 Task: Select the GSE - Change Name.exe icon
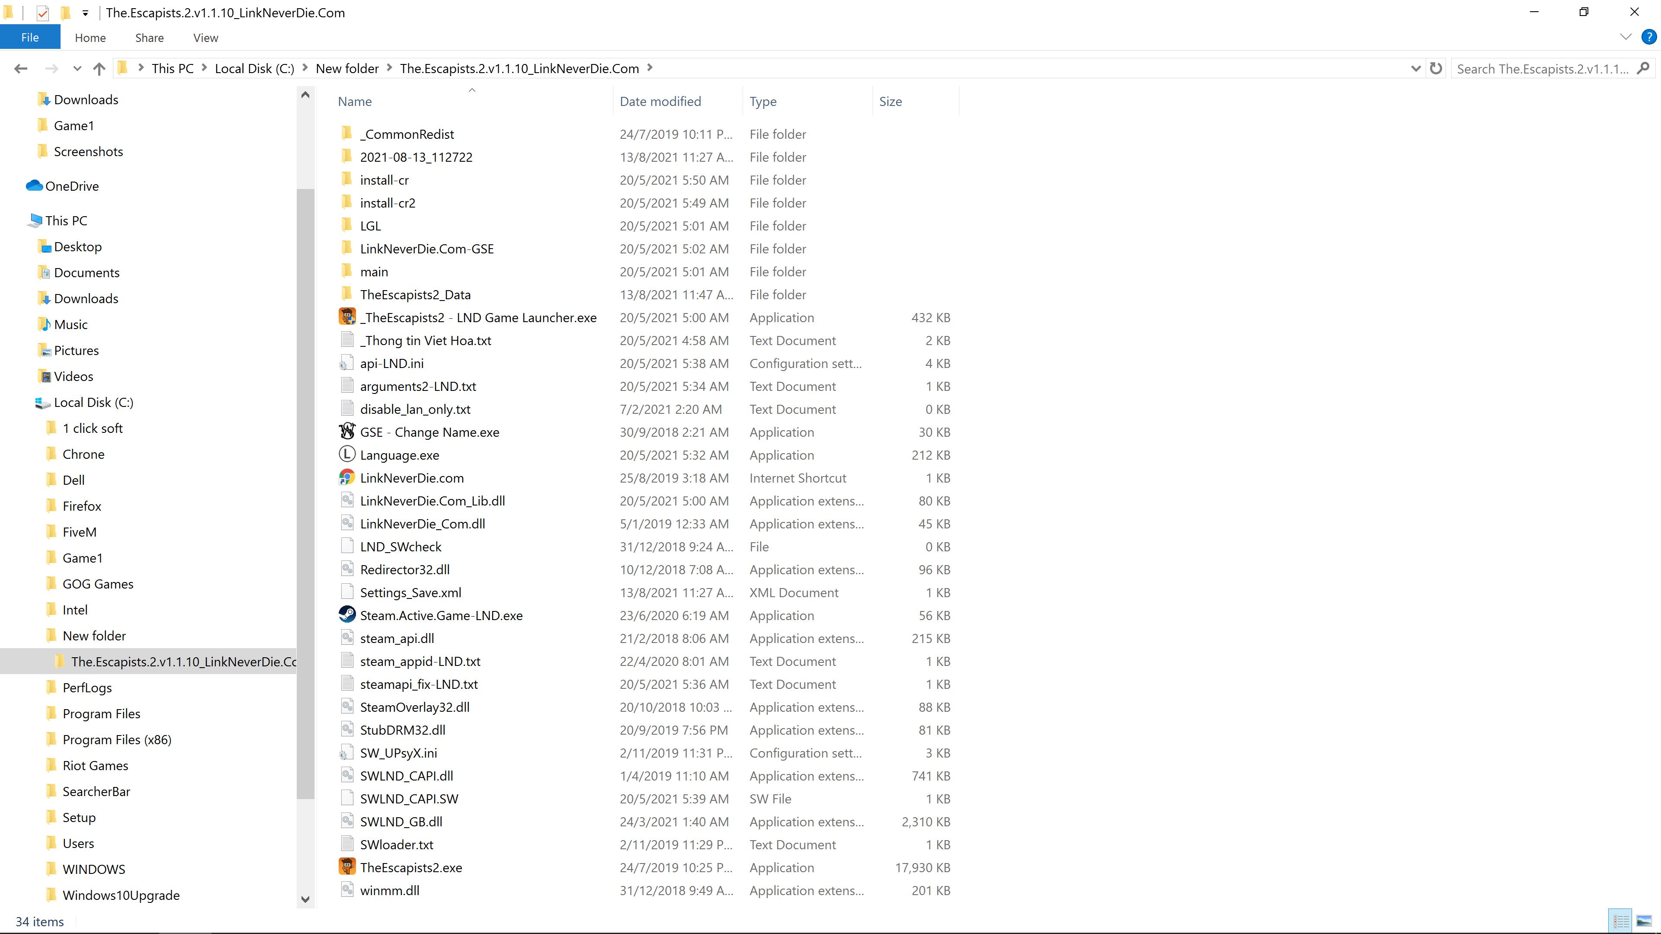(x=347, y=432)
